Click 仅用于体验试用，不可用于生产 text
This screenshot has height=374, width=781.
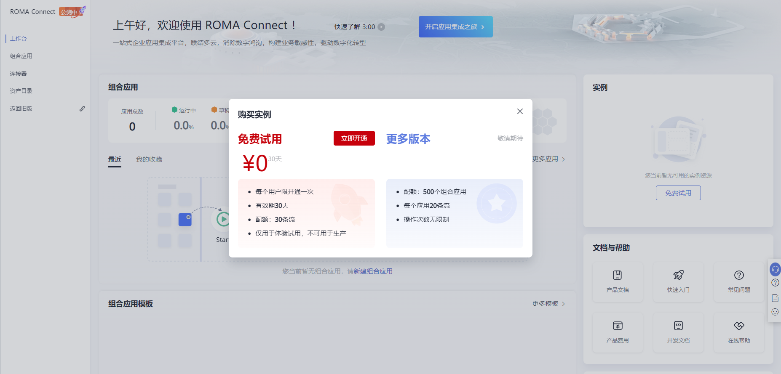pyautogui.click(x=301, y=233)
